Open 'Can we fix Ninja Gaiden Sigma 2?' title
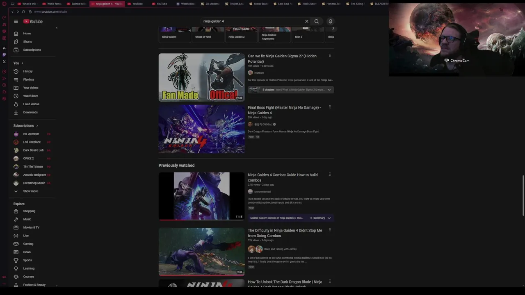The height and width of the screenshot is (295, 525). [x=282, y=59]
